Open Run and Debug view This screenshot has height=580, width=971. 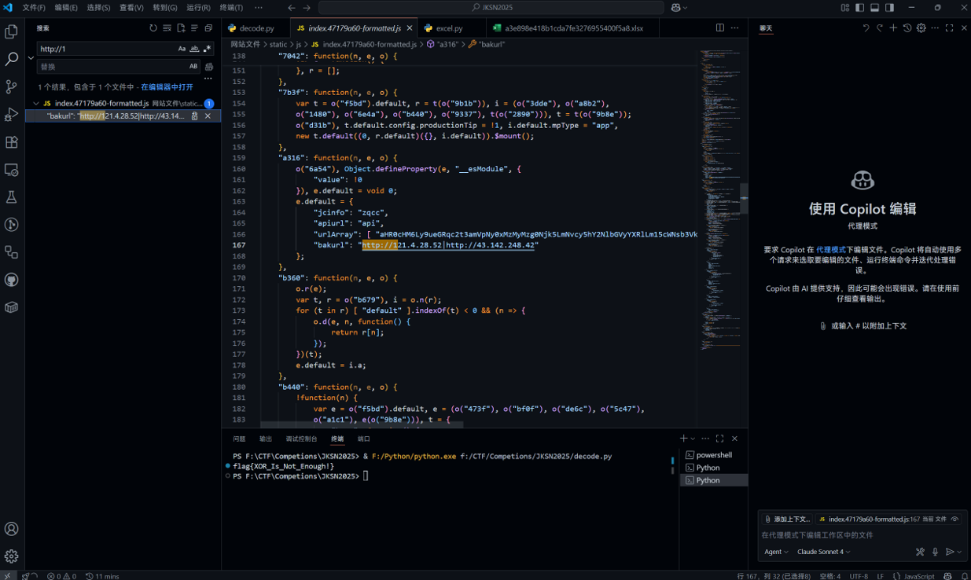(x=12, y=115)
